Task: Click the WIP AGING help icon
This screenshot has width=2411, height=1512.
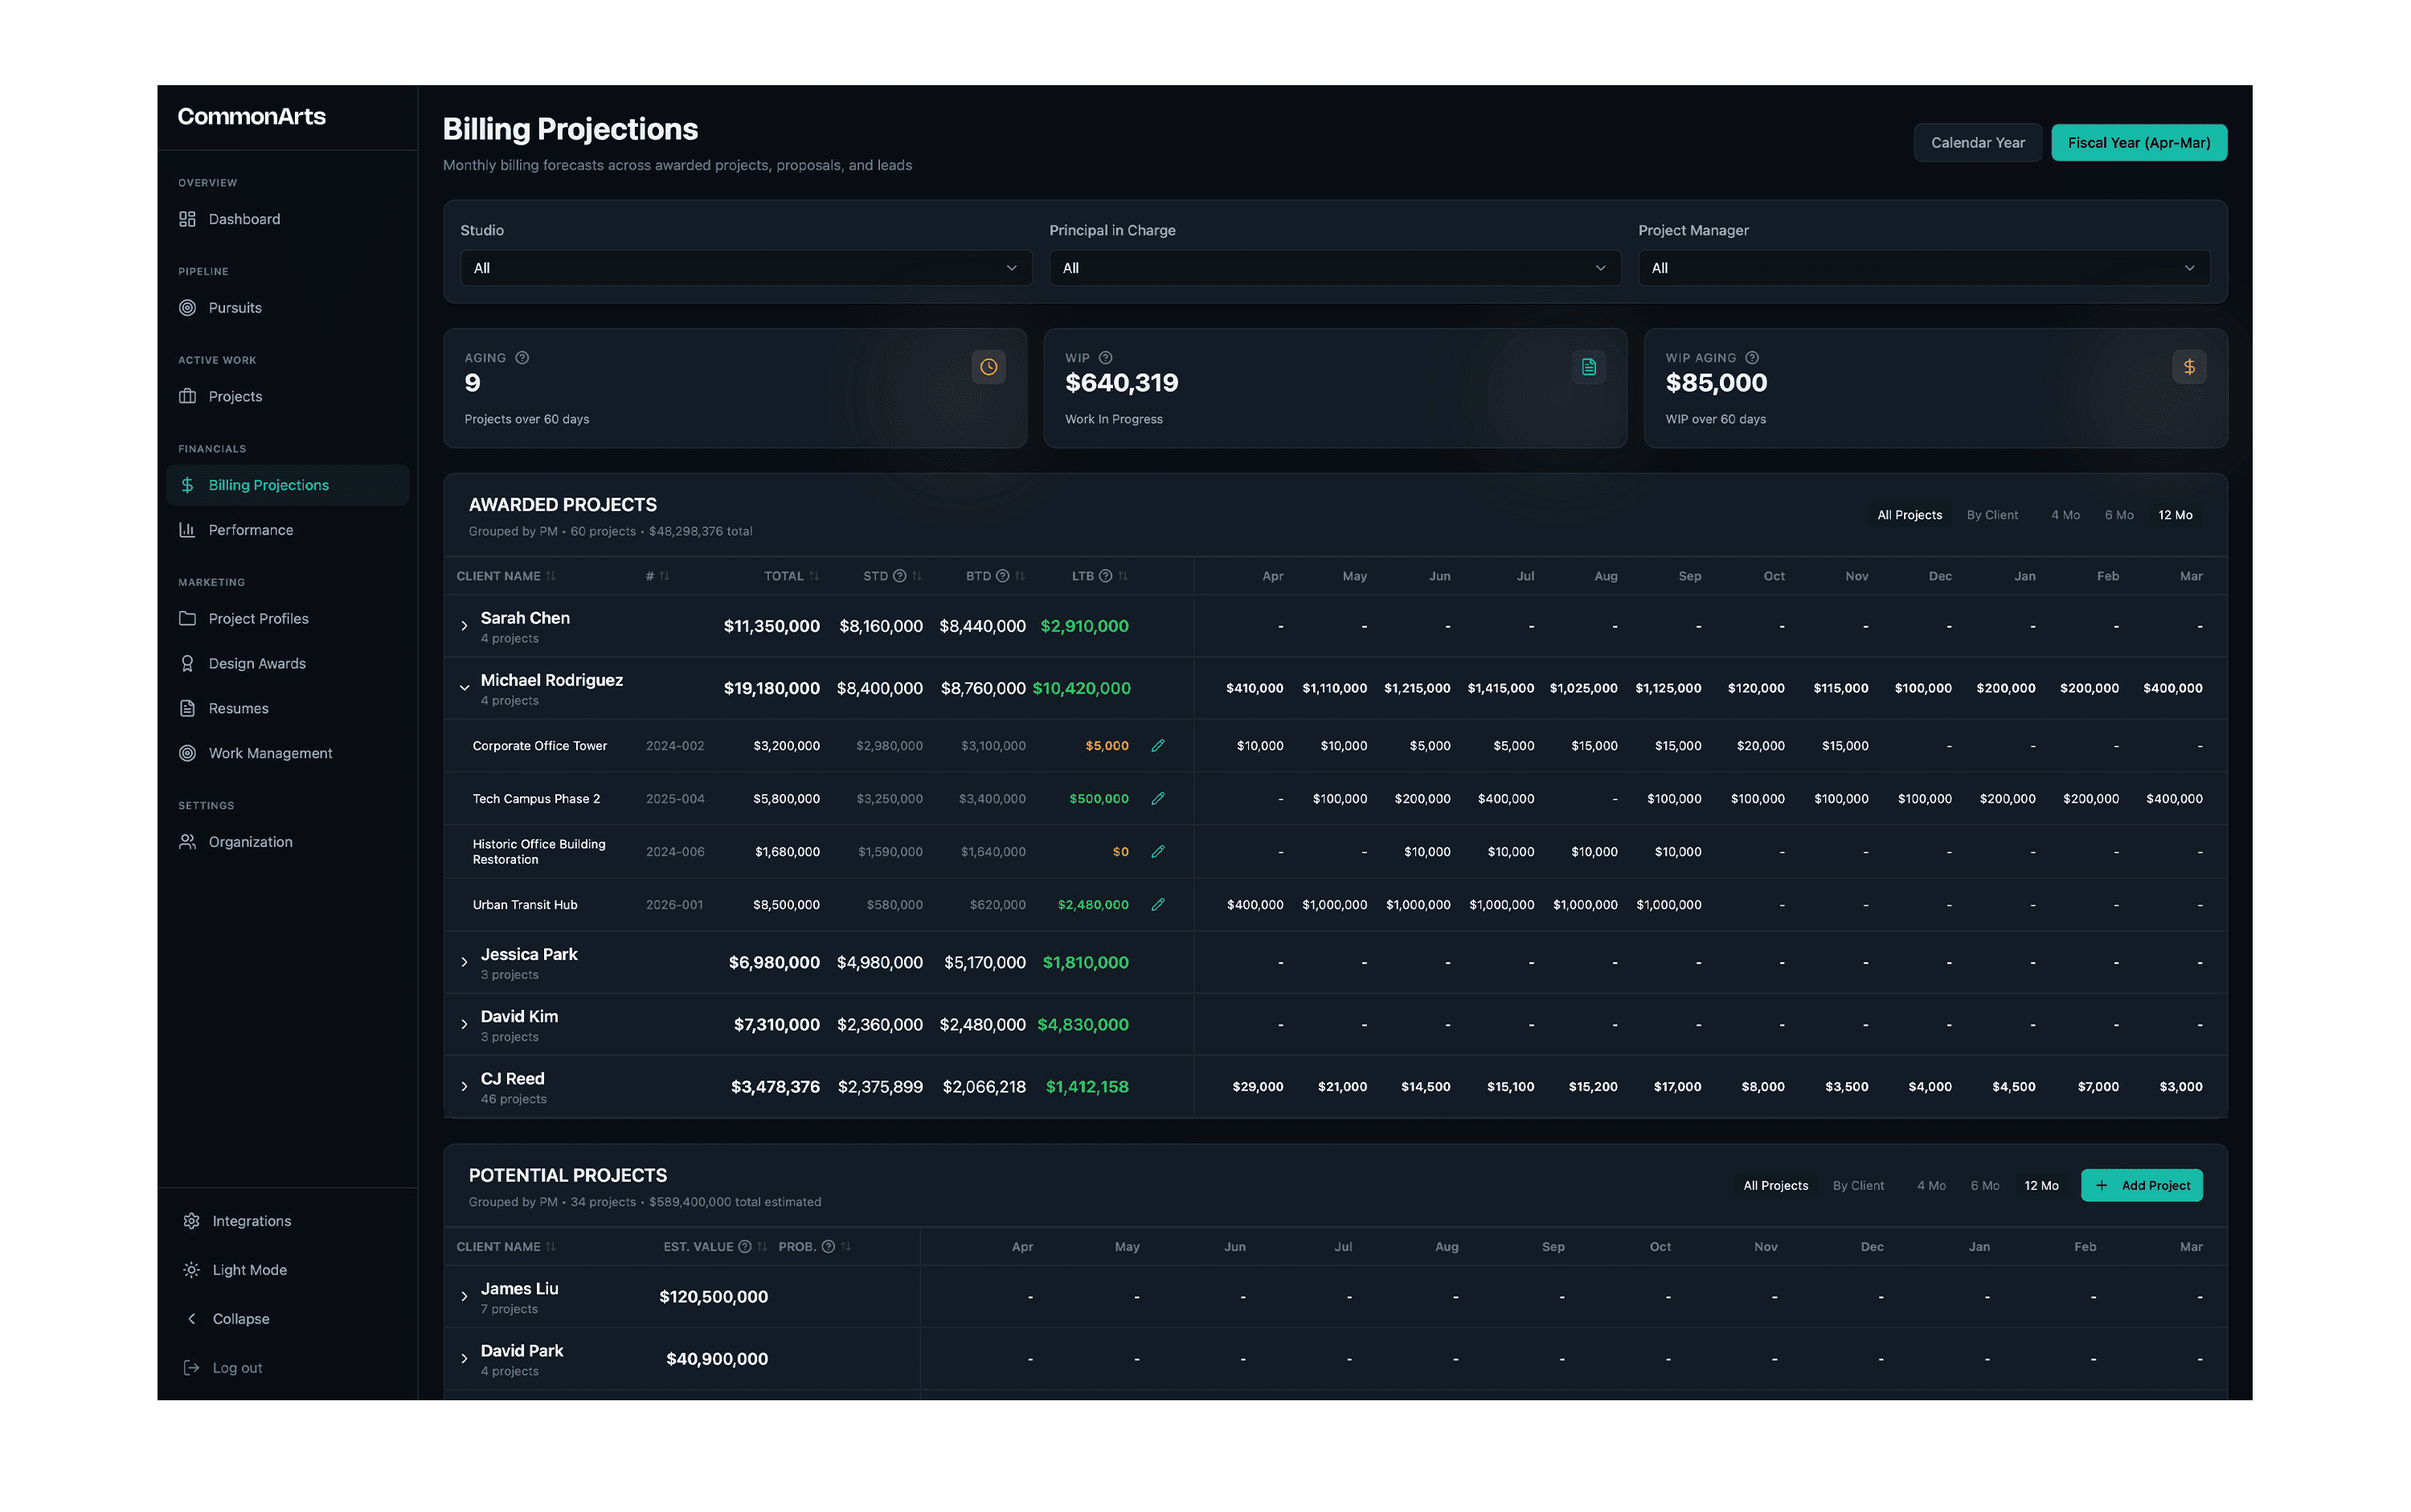Action: pyautogui.click(x=1751, y=358)
